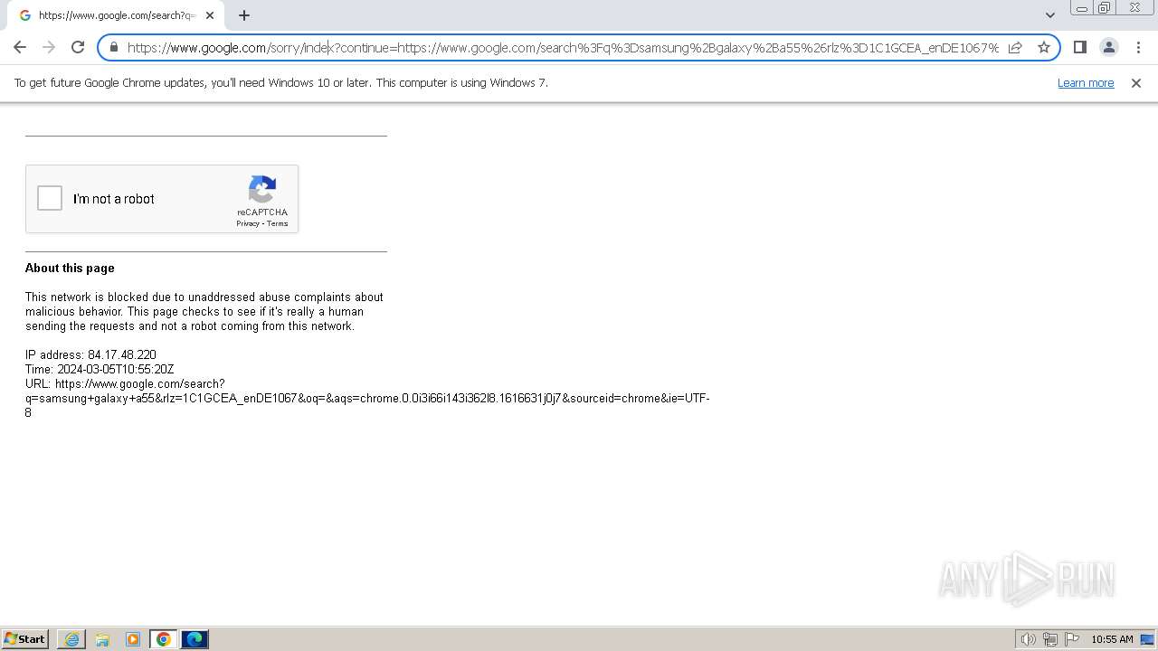The height and width of the screenshot is (651, 1158).
Task: Open a new tab
Action: (244, 15)
